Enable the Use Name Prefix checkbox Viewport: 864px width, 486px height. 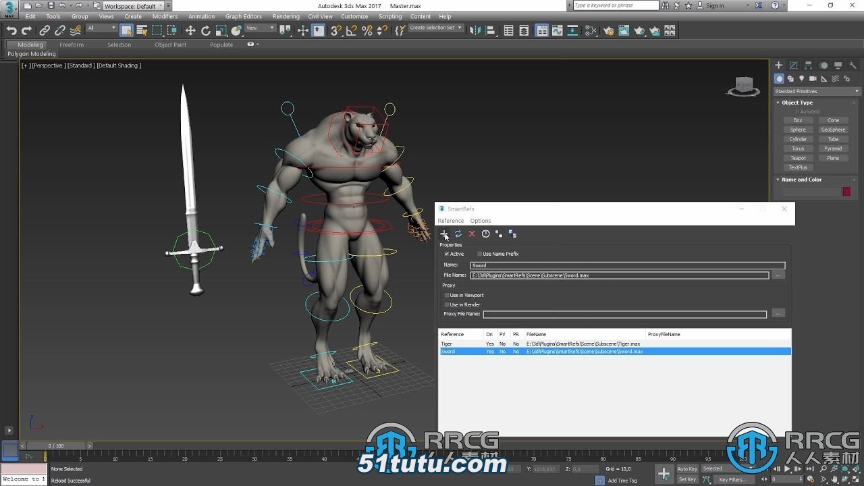click(x=480, y=254)
